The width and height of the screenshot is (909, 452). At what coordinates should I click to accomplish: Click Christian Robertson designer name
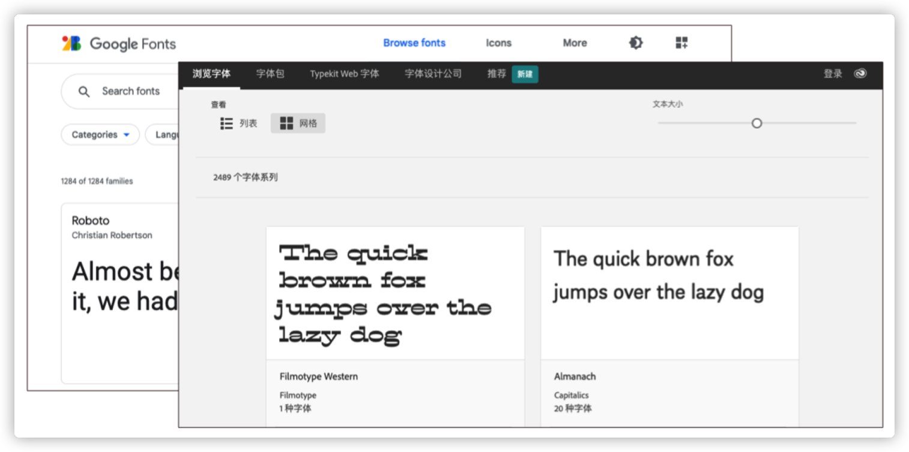[112, 235]
